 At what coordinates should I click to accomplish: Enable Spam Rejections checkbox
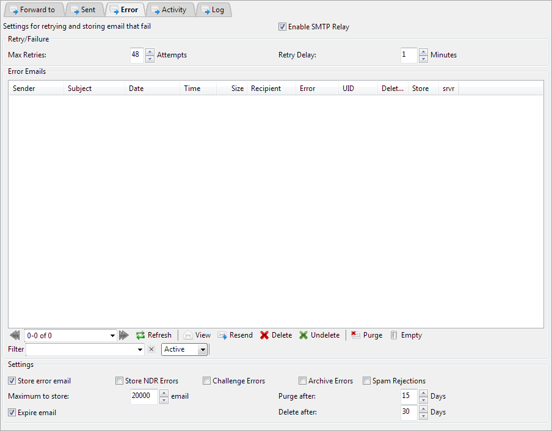pyautogui.click(x=367, y=381)
